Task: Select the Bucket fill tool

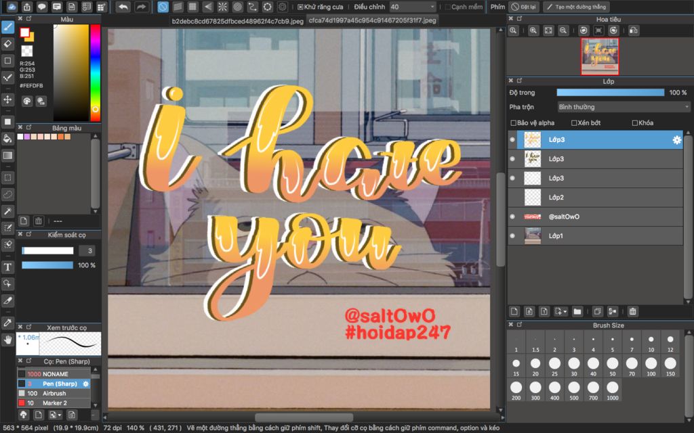Action: point(7,138)
